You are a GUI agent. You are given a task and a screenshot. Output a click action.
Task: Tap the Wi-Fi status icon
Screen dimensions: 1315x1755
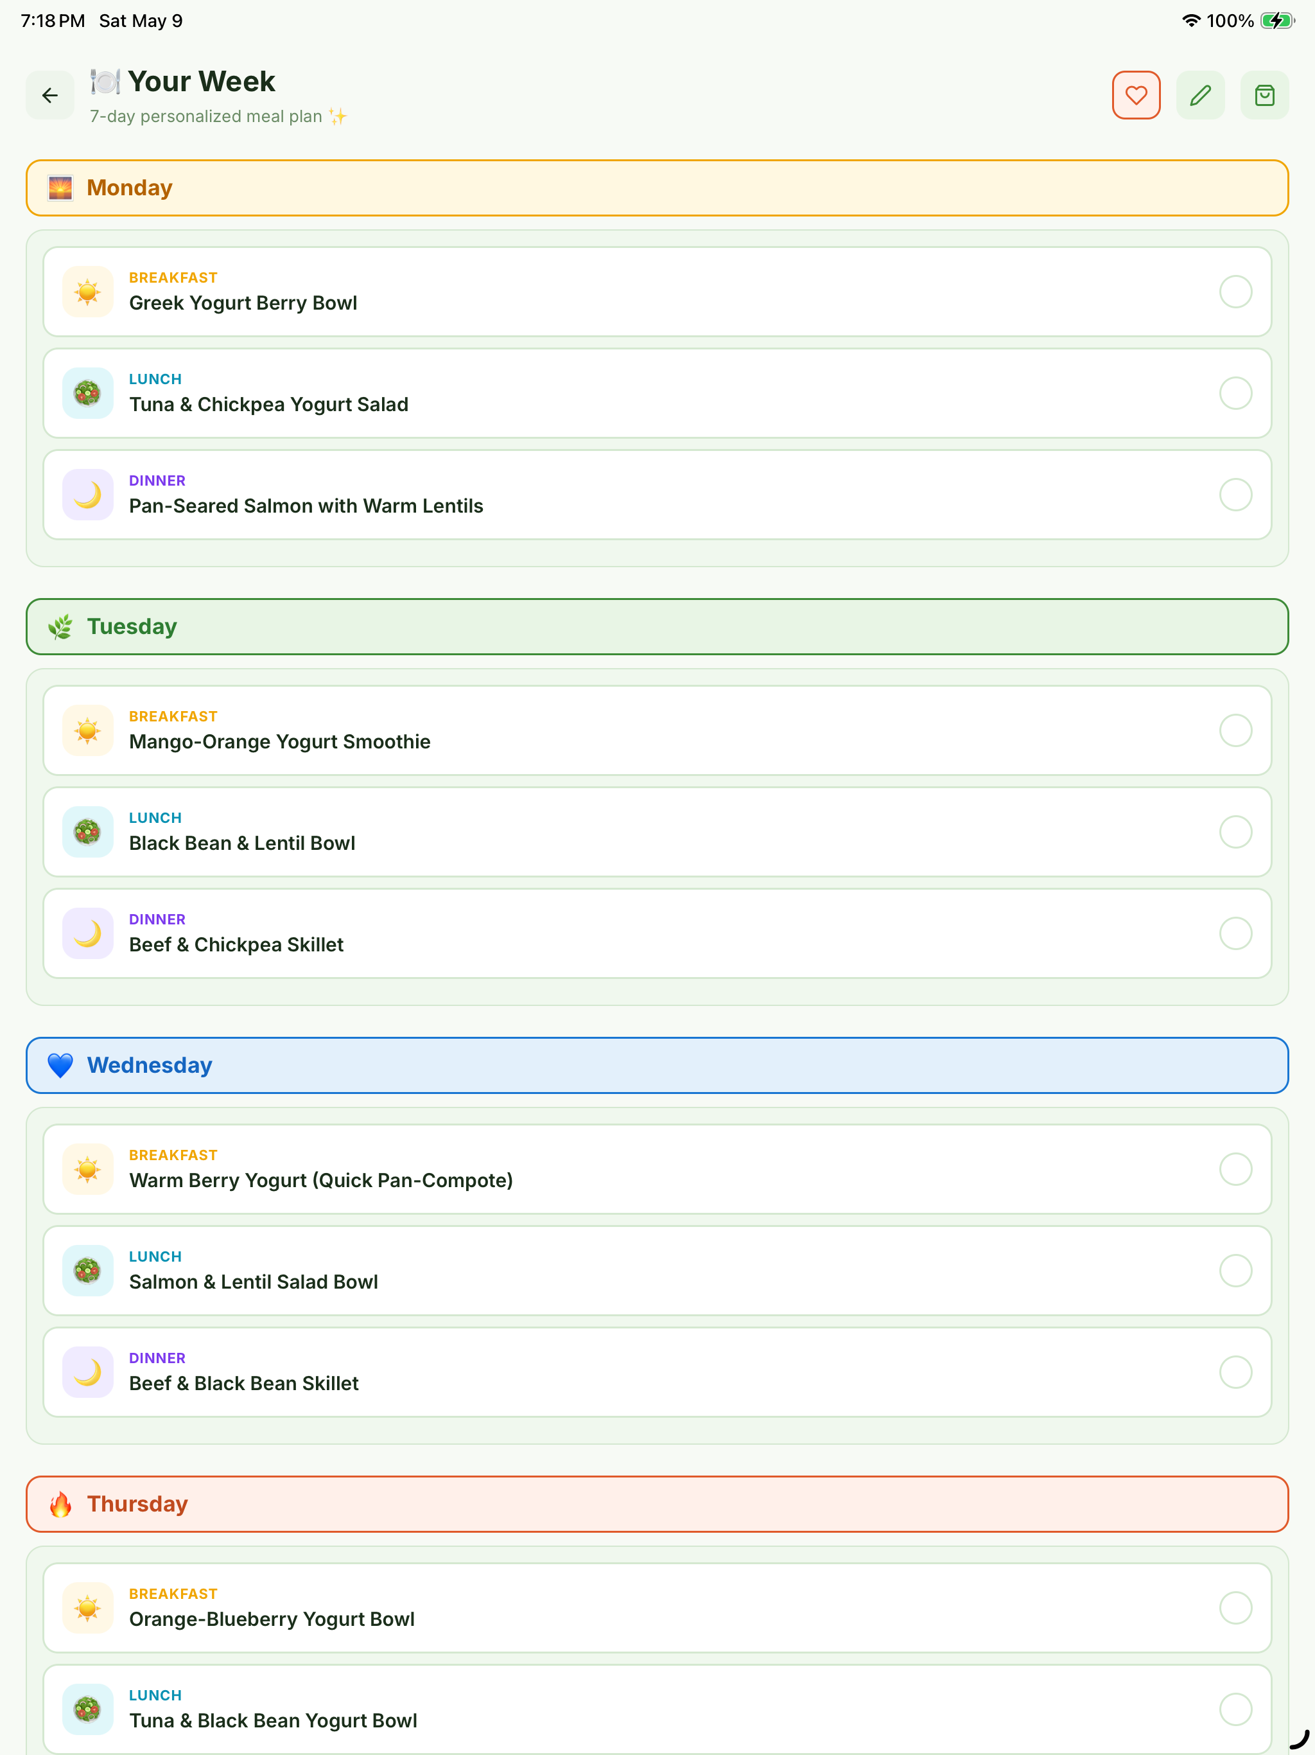(1190, 21)
